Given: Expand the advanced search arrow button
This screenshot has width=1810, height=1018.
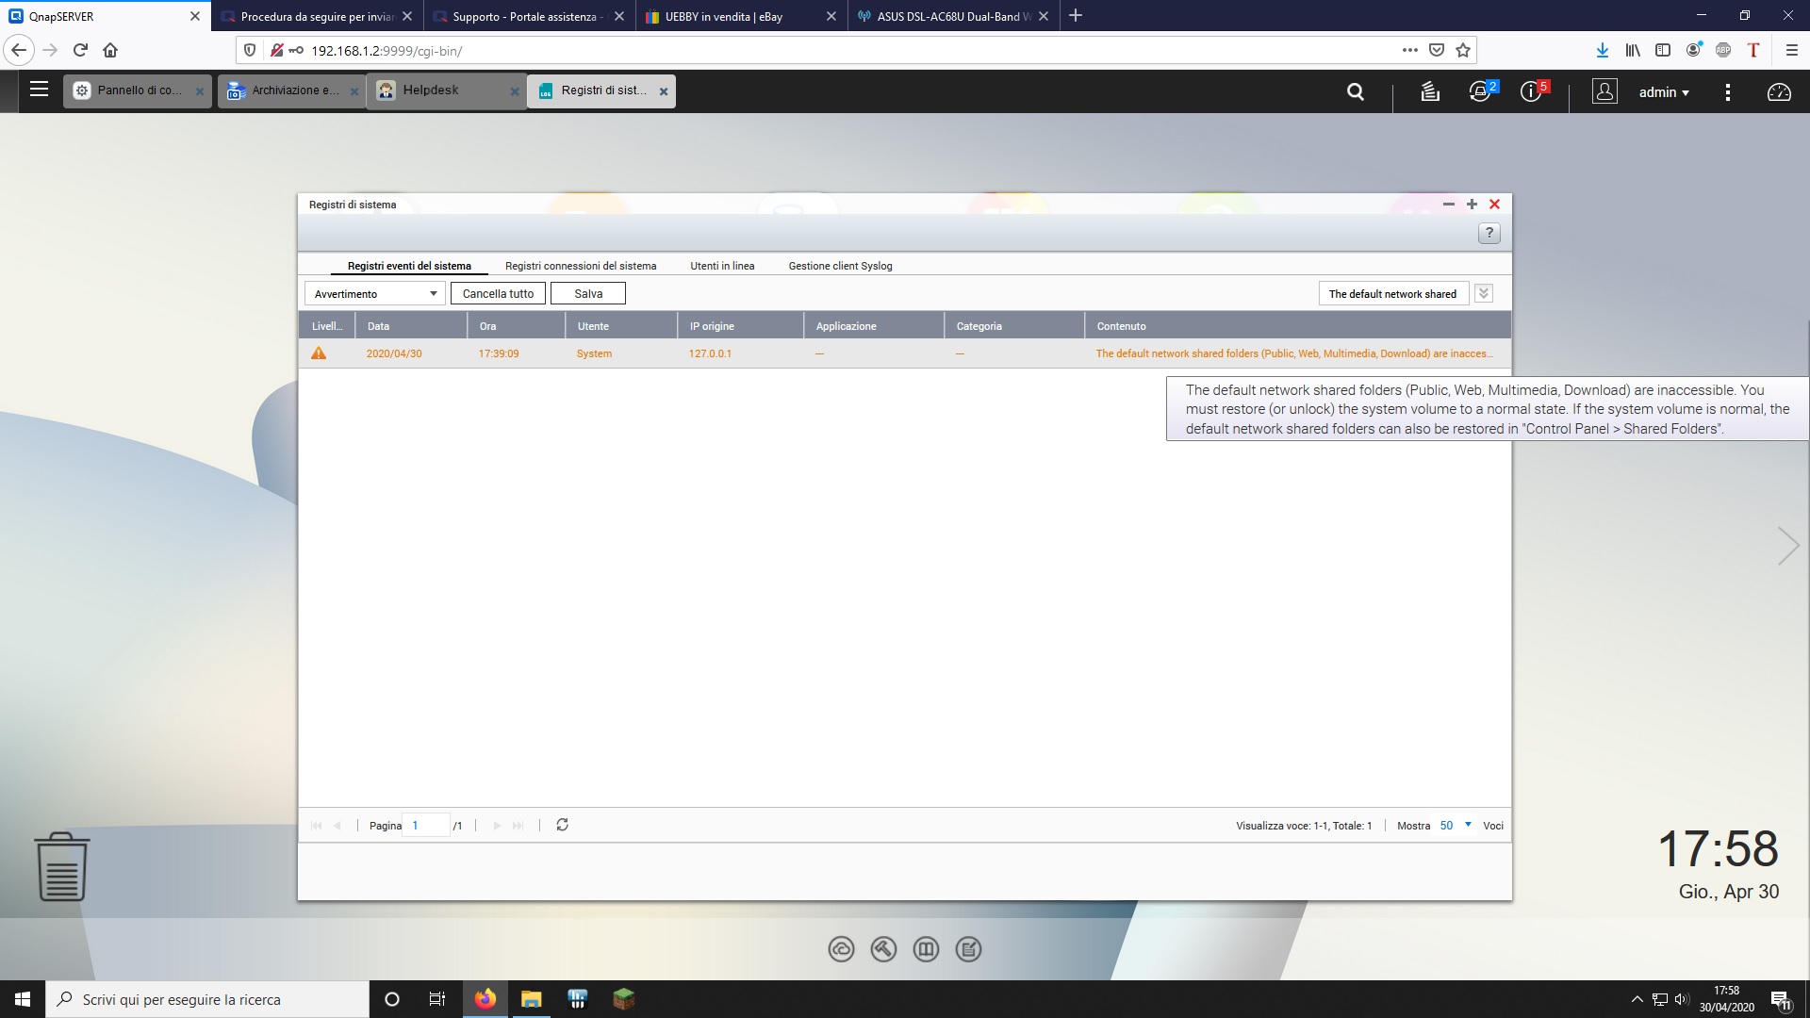Looking at the screenshot, I should point(1483,293).
